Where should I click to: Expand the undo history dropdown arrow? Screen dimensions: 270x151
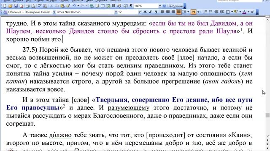tap(78, 6)
